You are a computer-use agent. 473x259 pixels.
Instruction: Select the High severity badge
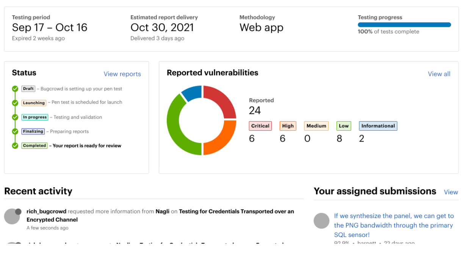pyautogui.click(x=288, y=126)
